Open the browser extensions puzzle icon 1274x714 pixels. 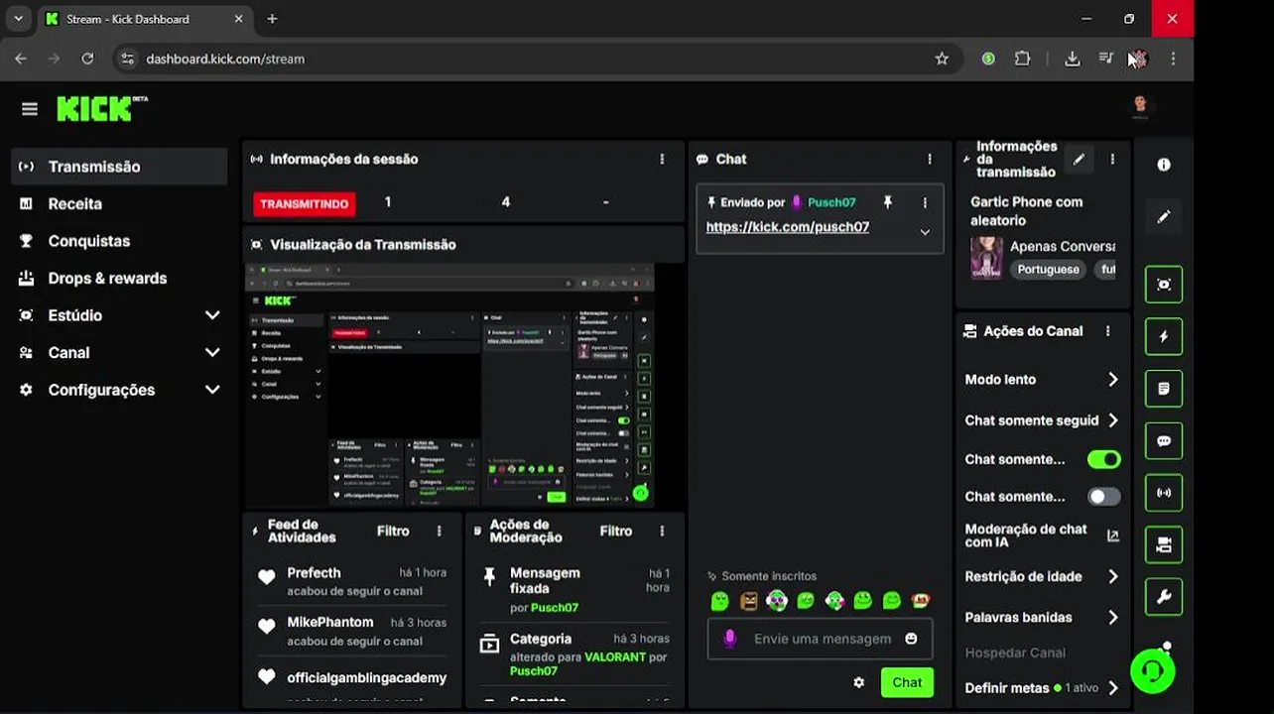coord(1022,59)
